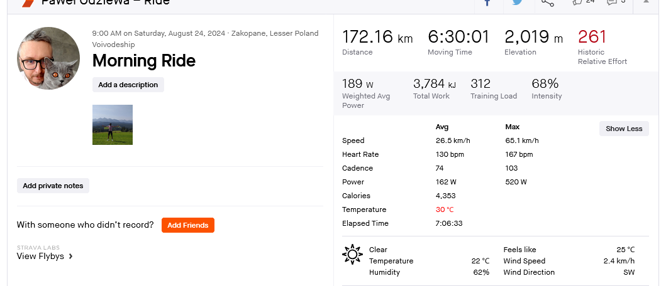Collapse the header using the up arrow

point(646,2)
